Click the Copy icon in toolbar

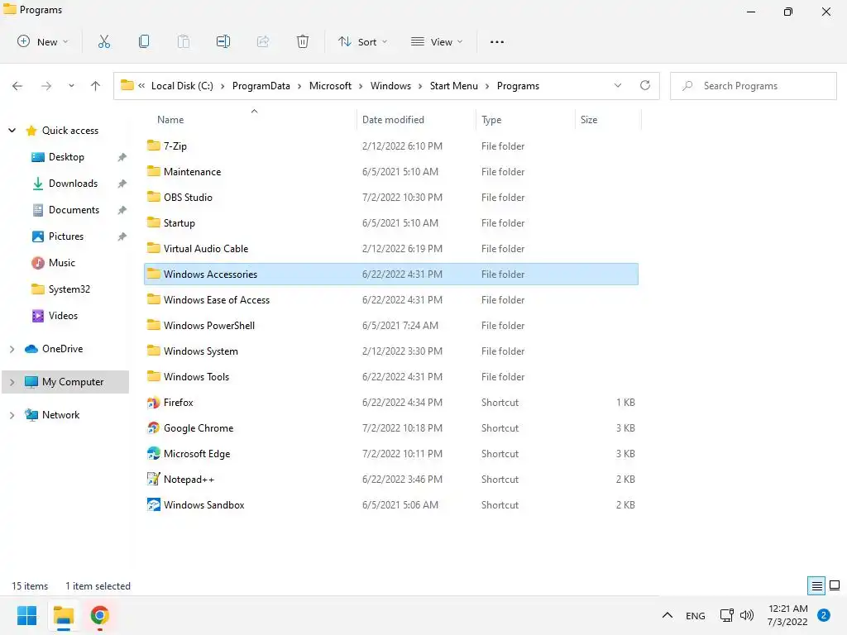pyautogui.click(x=144, y=41)
